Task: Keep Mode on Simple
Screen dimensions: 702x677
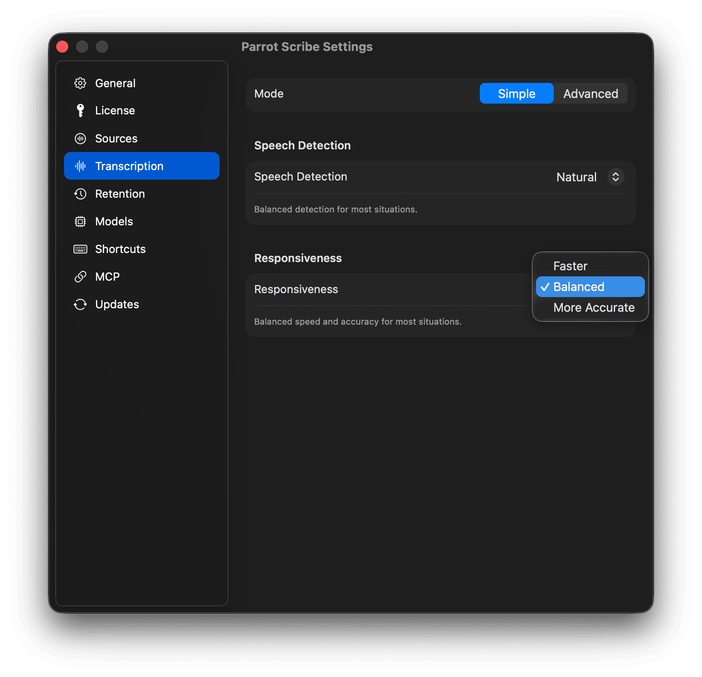Action: click(x=516, y=93)
